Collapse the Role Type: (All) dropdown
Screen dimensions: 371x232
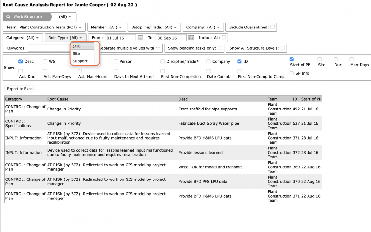pyautogui.click(x=65, y=38)
